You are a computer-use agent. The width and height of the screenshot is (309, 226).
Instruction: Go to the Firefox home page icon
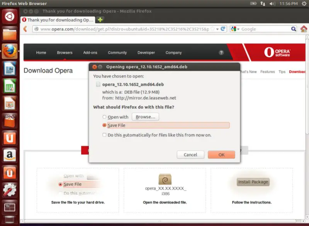click(304, 29)
